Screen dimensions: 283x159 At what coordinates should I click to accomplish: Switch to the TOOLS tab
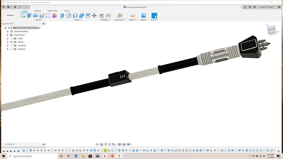pyautogui.click(x=67, y=11)
